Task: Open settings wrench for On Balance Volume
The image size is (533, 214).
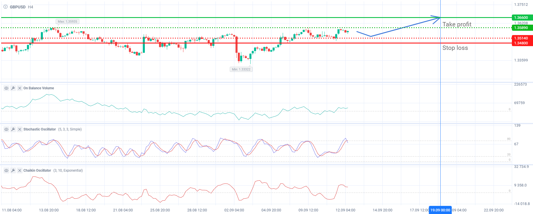Action: 13,88
